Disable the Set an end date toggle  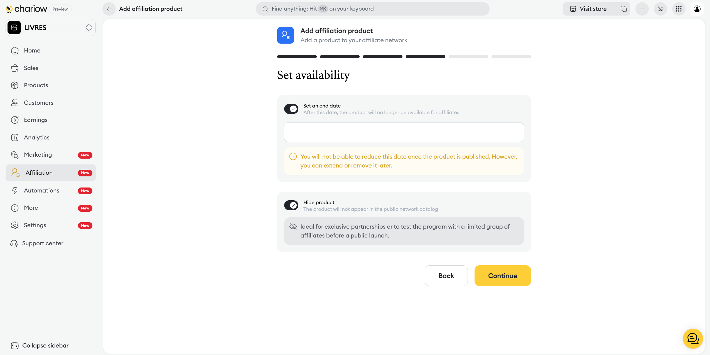[x=291, y=109]
